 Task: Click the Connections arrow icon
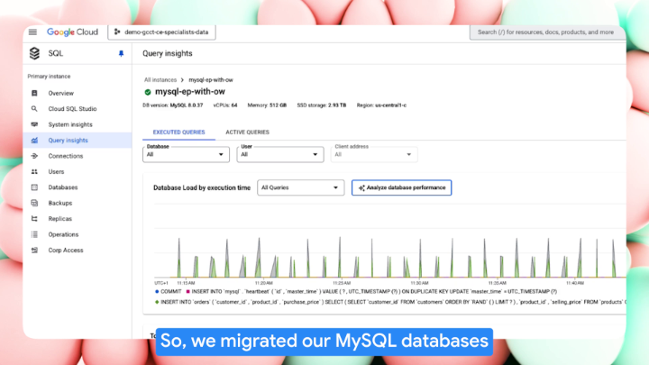34,156
